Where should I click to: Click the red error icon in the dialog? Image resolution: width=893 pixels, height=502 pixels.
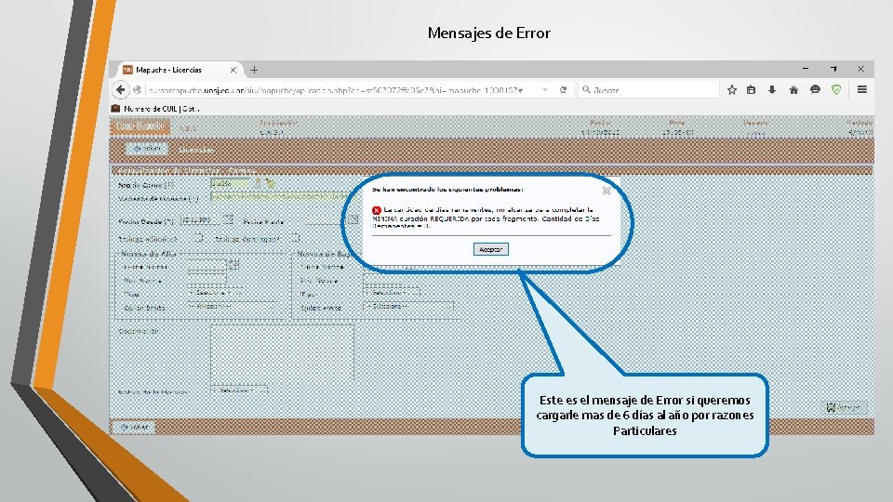coord(377,210)
